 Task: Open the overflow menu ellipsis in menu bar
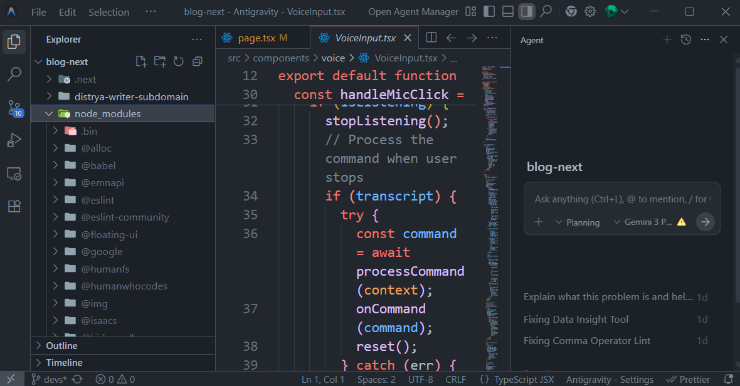coord(151,11)
